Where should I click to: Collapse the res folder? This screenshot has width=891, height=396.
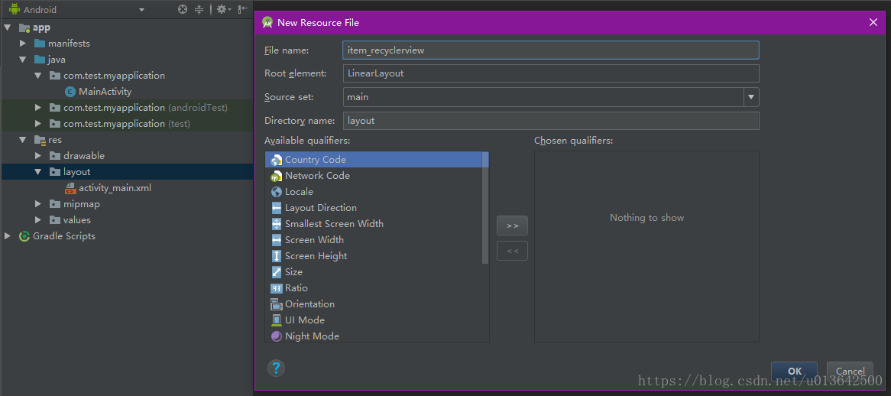[x=22, y=139]
